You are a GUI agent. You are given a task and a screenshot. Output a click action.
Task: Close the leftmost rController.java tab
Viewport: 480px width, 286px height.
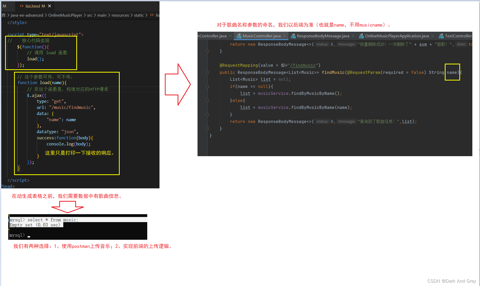point(230,36)
